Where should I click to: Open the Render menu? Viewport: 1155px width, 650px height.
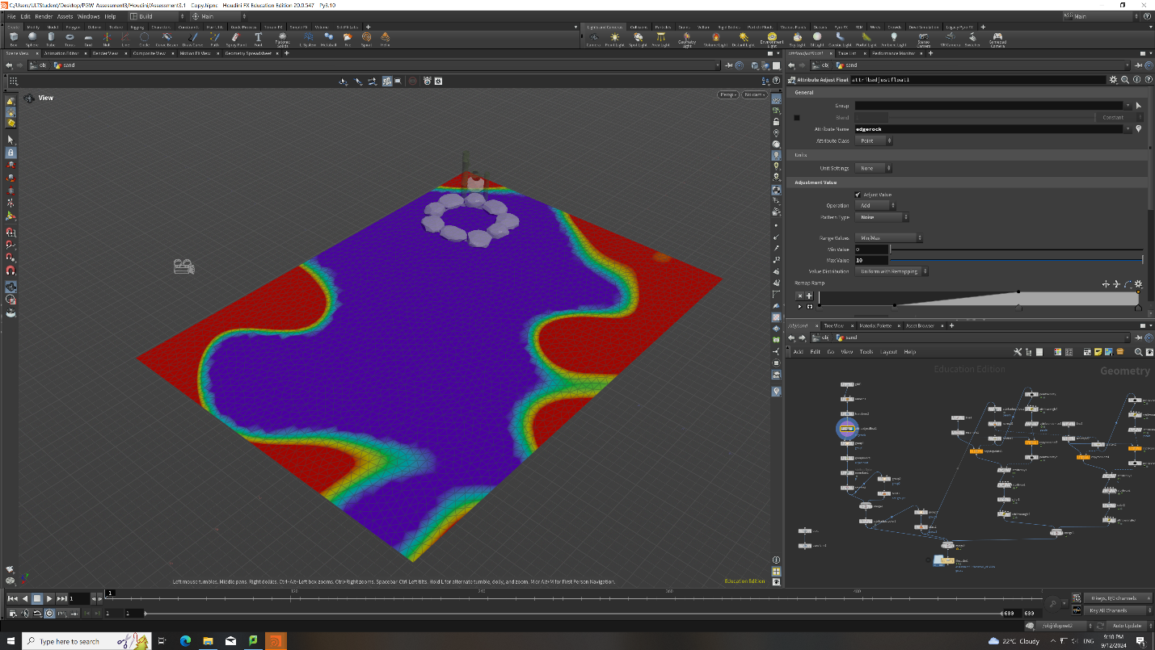[x=43, y=16]
